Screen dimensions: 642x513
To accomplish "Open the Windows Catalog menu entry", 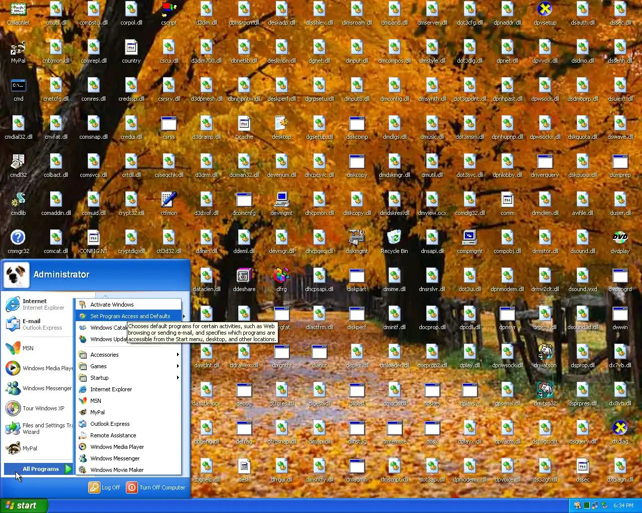I will 102,328.
